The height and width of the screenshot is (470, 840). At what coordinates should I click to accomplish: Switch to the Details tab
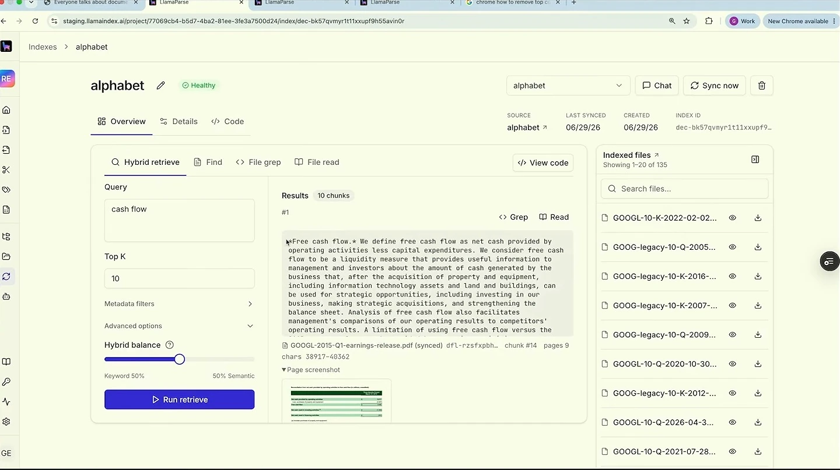click(x=178, y=122)
